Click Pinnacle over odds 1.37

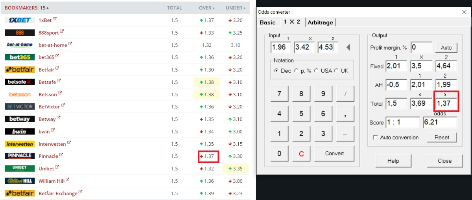pyautogui.click(x=208, y=156)
